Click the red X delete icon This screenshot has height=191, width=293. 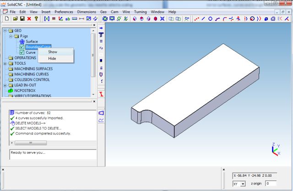pyautogui.click(x=29, y=19)
